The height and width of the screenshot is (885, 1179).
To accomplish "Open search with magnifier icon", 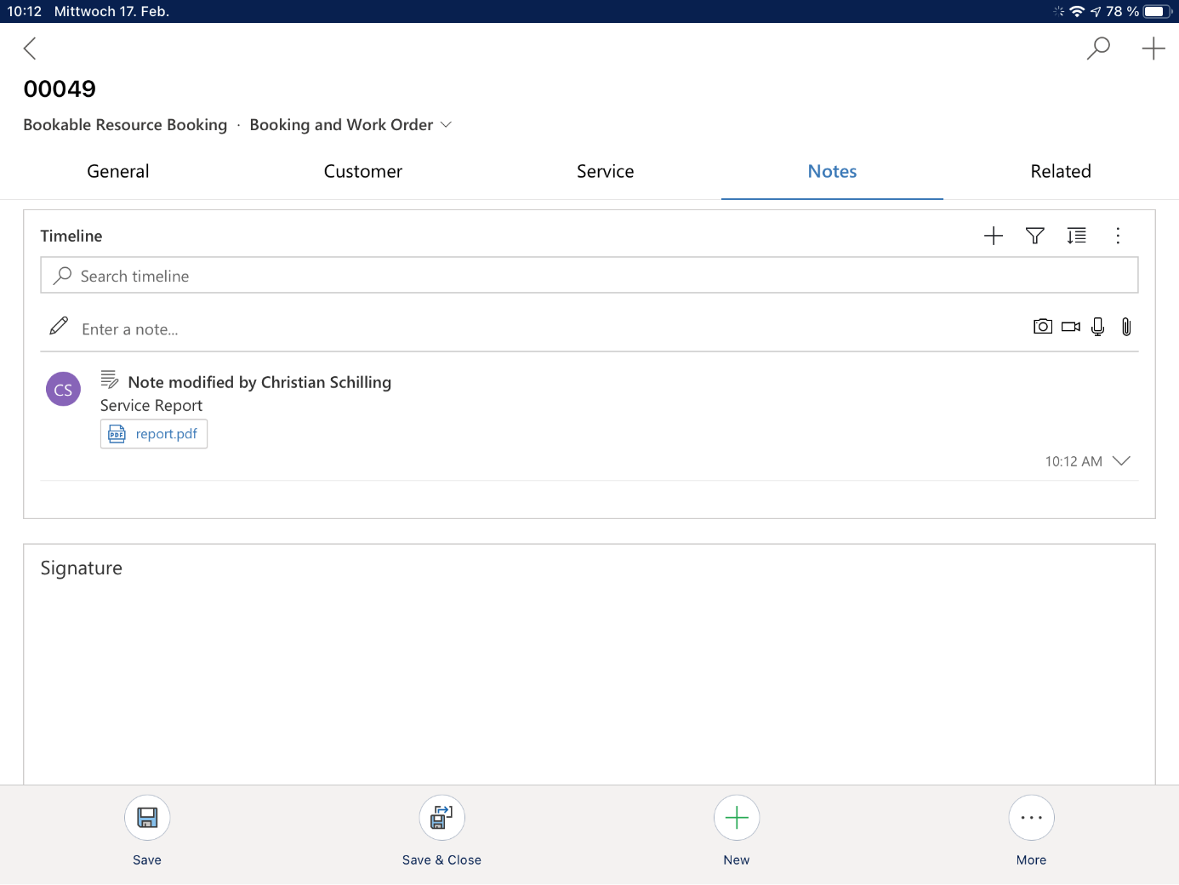I will (x=1098, y=49).
